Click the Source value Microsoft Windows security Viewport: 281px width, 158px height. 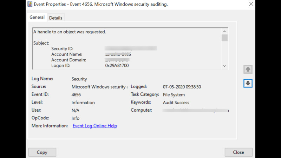(99, 87)
